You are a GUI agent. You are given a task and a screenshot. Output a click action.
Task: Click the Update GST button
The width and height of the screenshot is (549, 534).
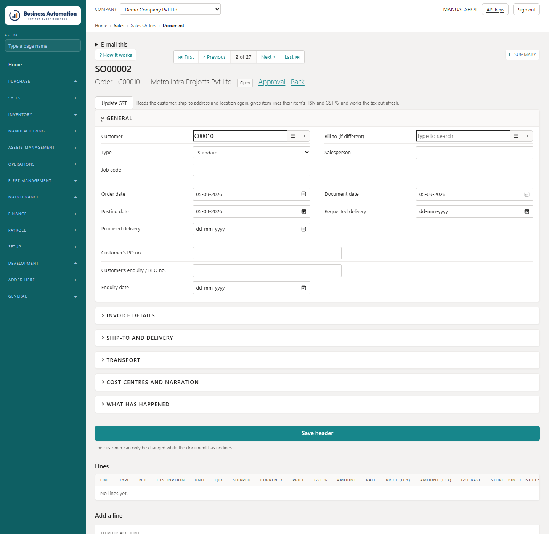(114, 103)
